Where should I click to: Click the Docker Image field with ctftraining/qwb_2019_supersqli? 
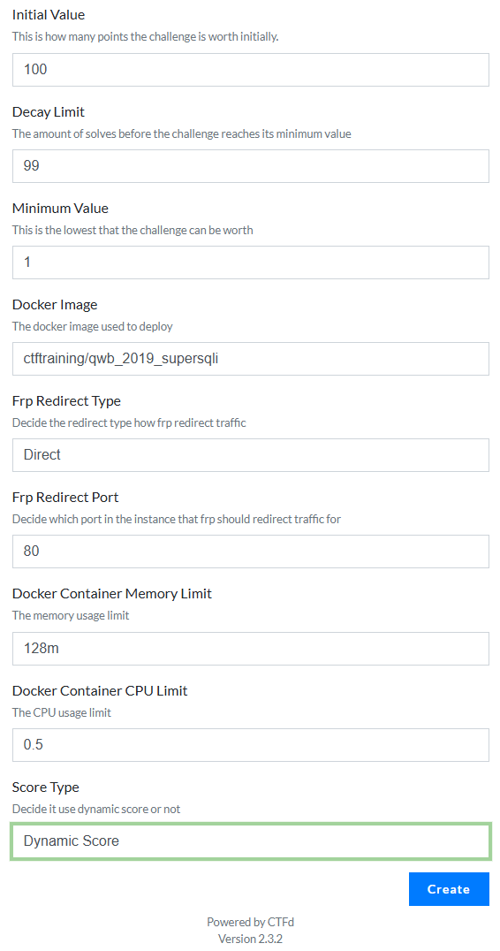[x=250, y=359]
